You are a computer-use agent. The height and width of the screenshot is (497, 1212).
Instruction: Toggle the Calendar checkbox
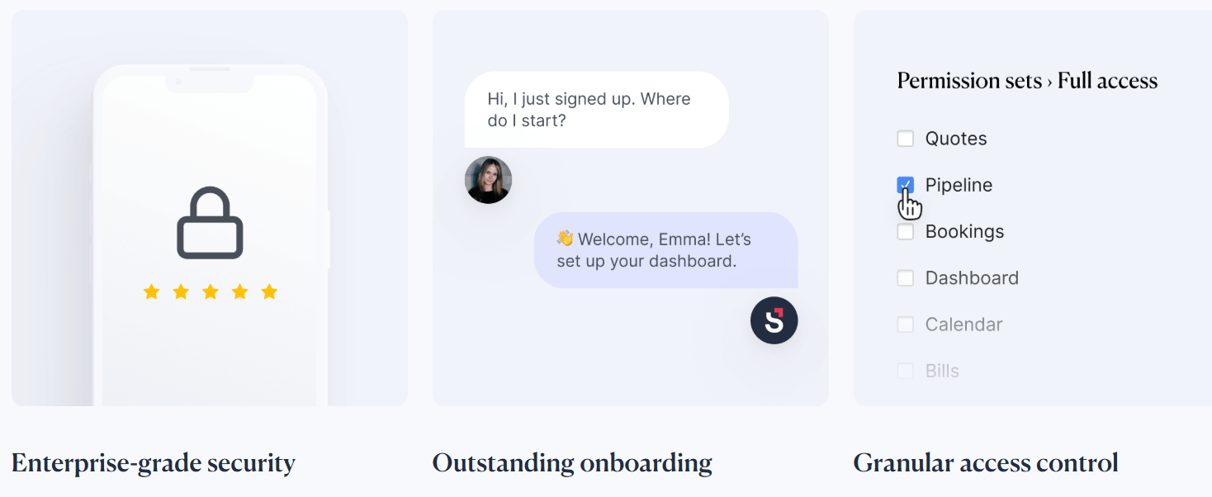[906, 324]
